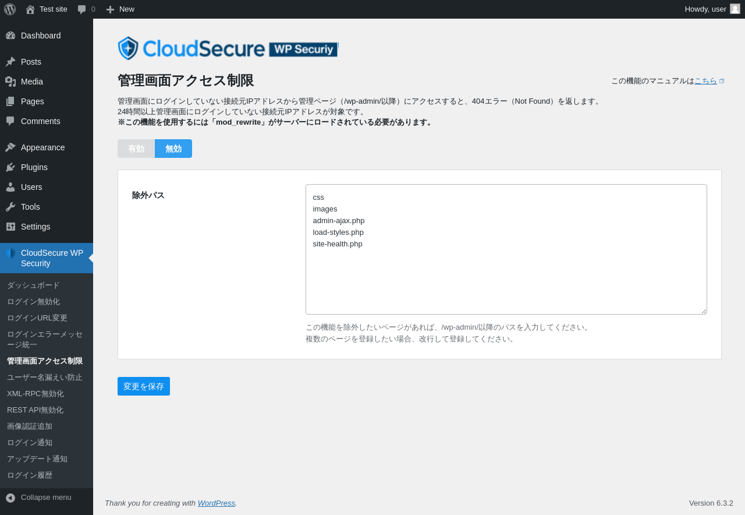Click the plus icon for New content
Screen dimensions: 745x515
tap(110, 9)
